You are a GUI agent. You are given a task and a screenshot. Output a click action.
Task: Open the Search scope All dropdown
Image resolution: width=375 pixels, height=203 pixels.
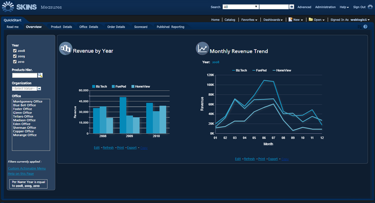pos(240,7)
